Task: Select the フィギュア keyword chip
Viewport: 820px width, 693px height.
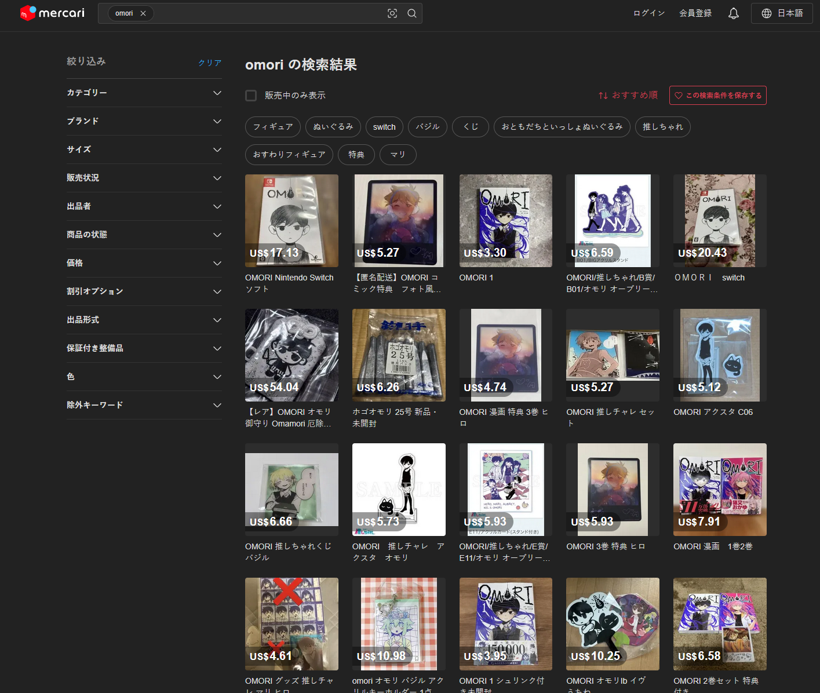Action: [x=273, y=127]
